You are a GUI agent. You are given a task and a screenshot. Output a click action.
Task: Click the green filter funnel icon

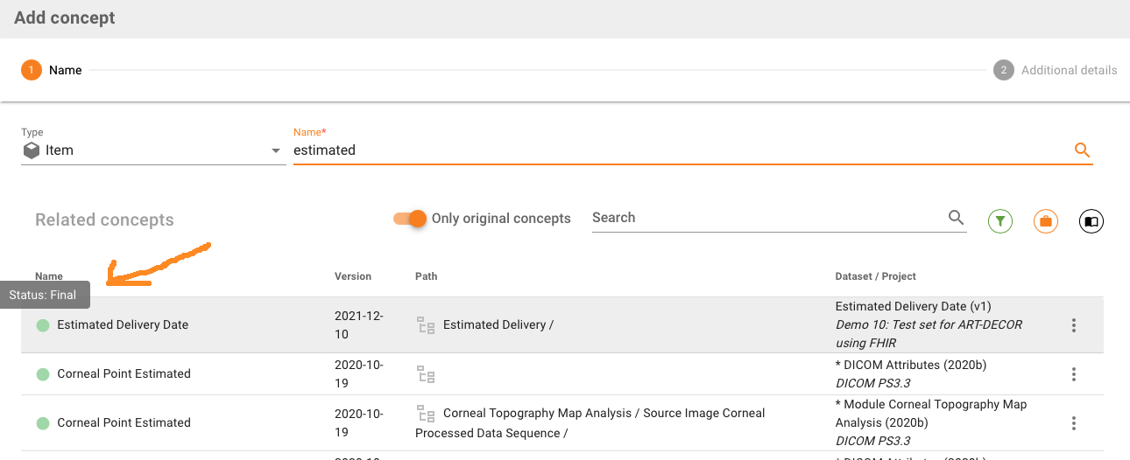tap(999, 222)
